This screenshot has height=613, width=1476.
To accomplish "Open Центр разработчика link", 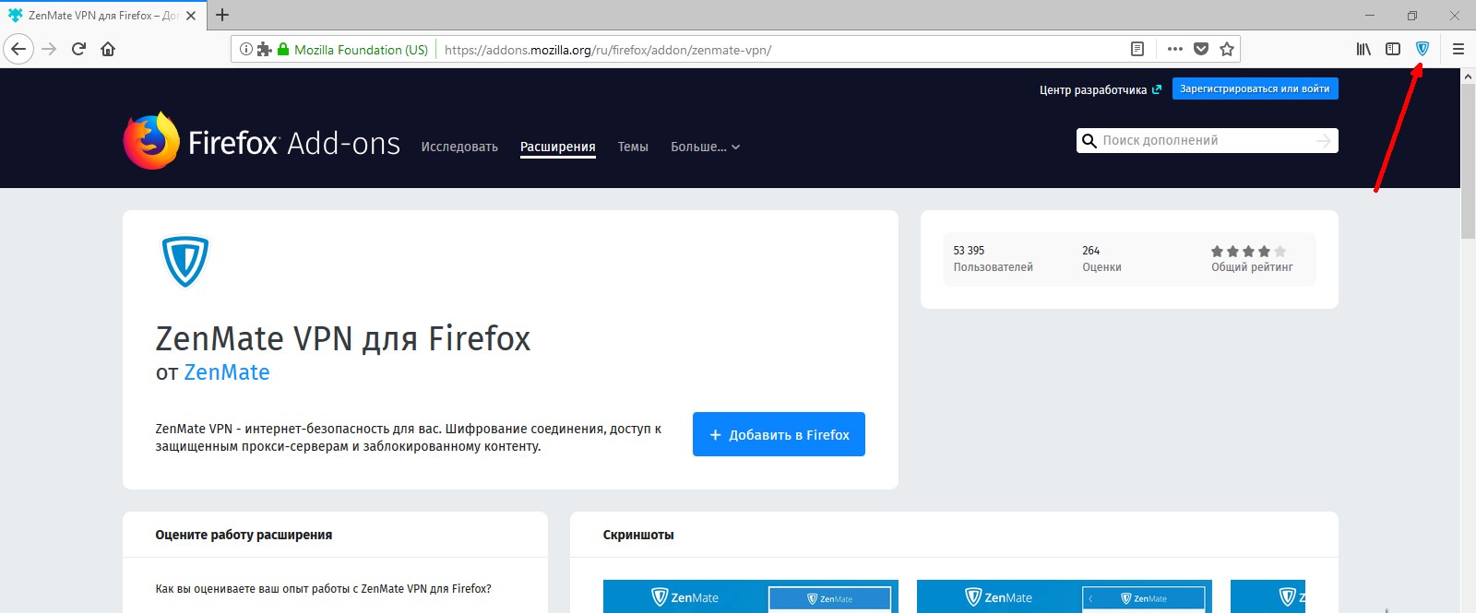I will pyautogui.click(x=1100, y=89).
